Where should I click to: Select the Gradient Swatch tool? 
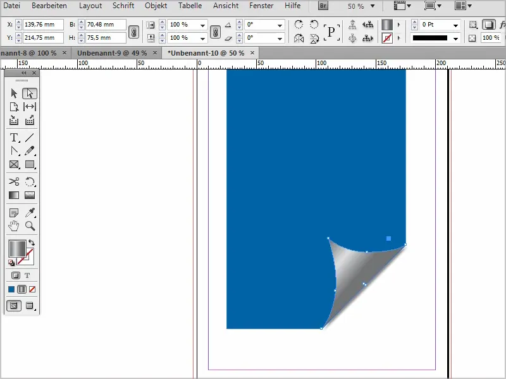coord(14,195)
